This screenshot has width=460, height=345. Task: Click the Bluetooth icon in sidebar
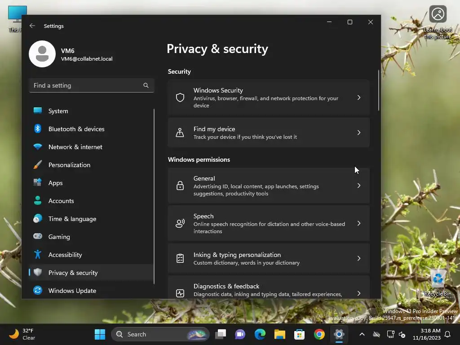[38, 128]
